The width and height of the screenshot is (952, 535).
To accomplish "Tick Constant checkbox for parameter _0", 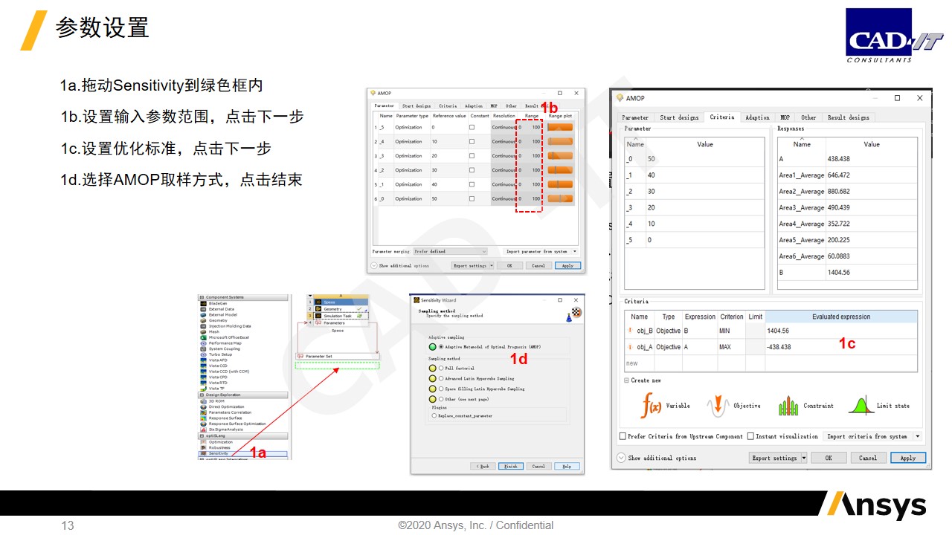I will tap(472, 198).
